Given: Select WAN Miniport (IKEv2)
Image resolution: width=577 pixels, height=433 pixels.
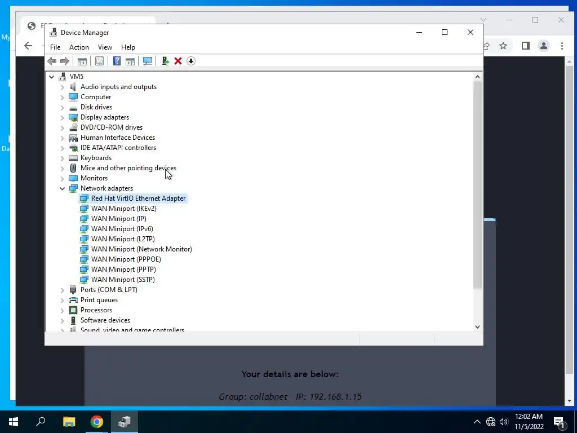Looking at the screenshot, I should pyautogui.click(x=123, y=209).
